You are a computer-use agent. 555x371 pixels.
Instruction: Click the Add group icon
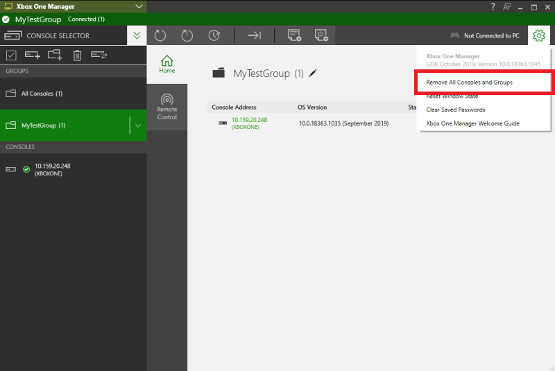click(55, 55)
